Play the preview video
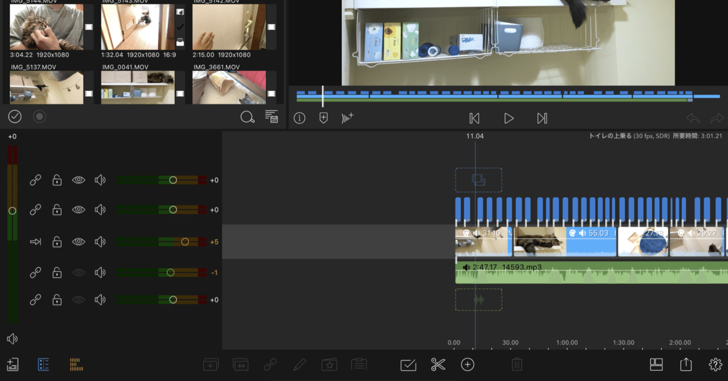The image size is (728, 381). tap(508, 118)
